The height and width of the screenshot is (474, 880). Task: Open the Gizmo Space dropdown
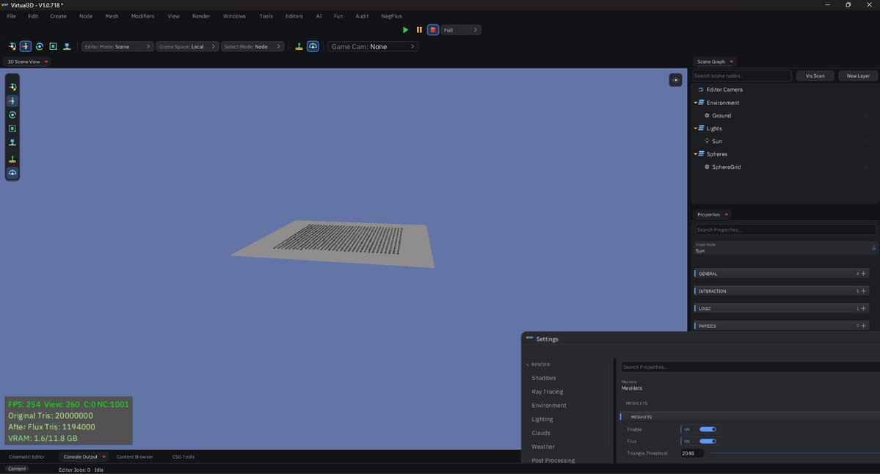coord(187,46)
